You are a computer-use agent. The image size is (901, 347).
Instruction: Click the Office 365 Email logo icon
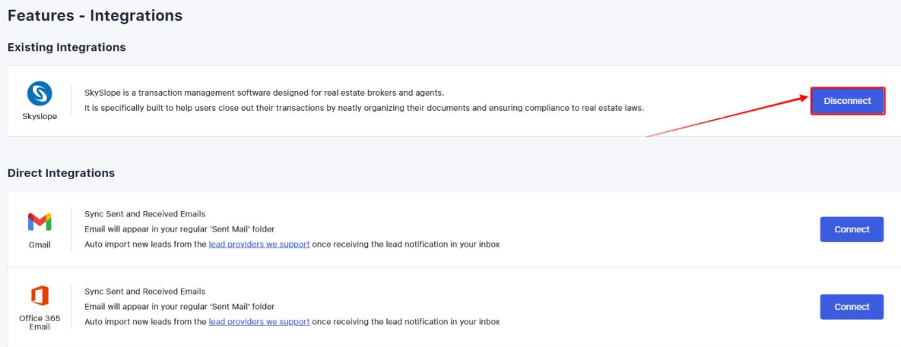[x=40, y=296]
